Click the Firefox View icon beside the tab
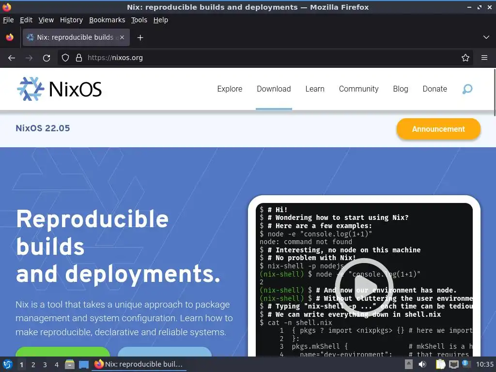The width and height of the screenshot is (496, 372). coord(10,37)
